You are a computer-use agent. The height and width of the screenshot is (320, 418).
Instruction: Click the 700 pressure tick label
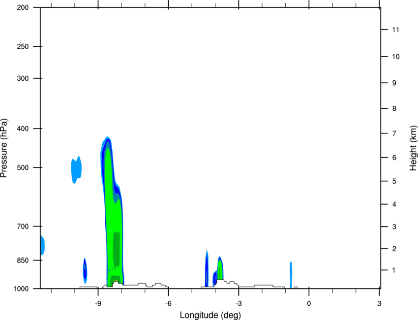pos(23,226)
